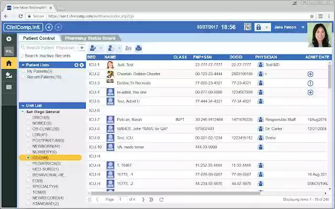
Task: Click the binoculars toolbar icon
Action: [128, 49]
